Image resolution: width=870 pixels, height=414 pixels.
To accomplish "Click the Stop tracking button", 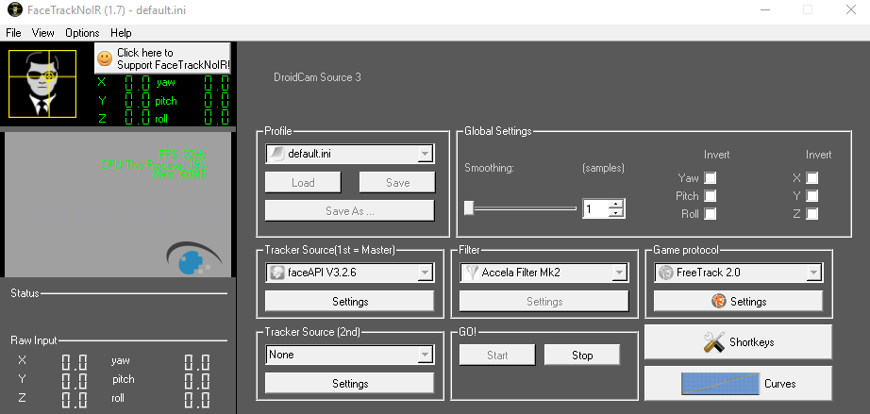I will (x=582, y=356).
